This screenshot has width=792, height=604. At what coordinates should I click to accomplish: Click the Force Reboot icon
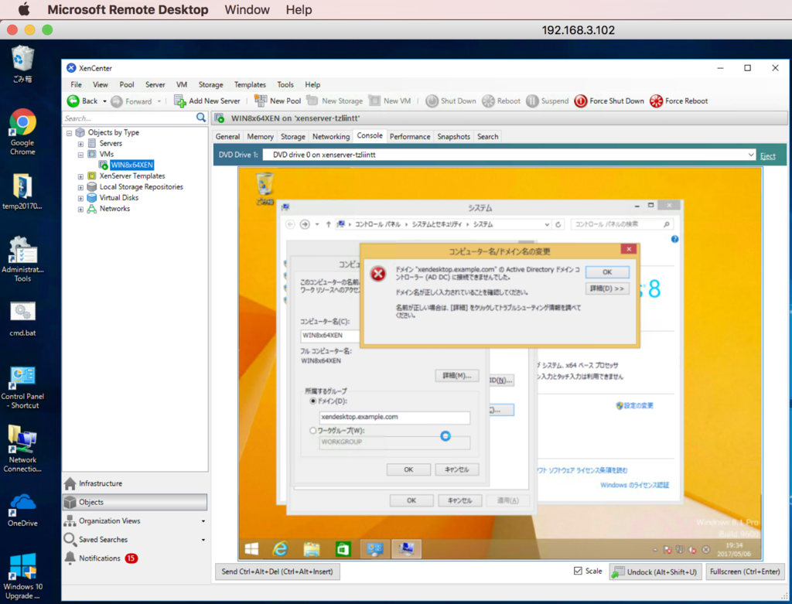coord(656,101)
